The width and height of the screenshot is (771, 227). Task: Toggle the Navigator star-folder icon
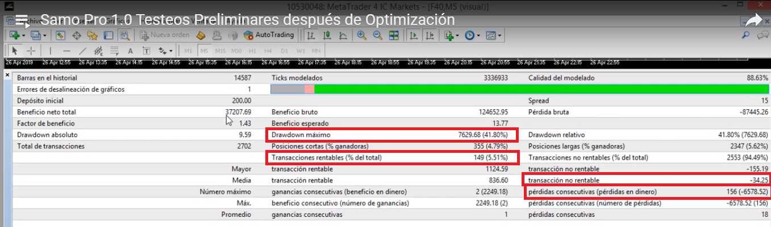pyautogui.click(x=92, y=35)
